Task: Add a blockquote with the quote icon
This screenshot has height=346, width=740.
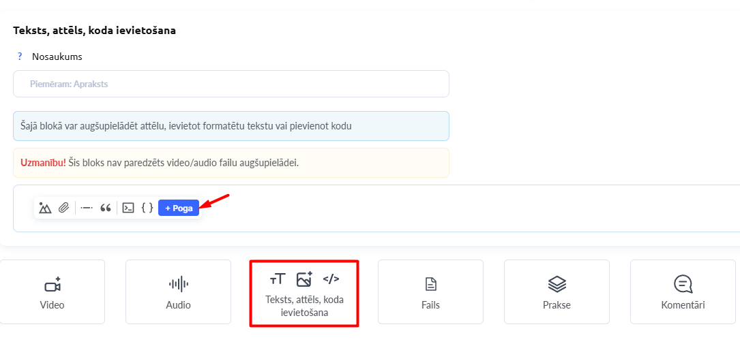Action: coord(106,208)
